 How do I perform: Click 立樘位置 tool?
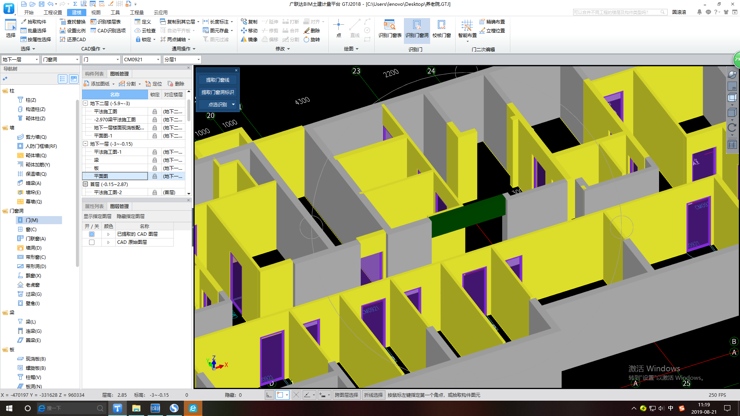[492, 30]
